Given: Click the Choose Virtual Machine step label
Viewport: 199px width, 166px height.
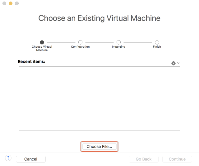Looking at the screenshot, I should pyautogui.click(x=42, y=48).
